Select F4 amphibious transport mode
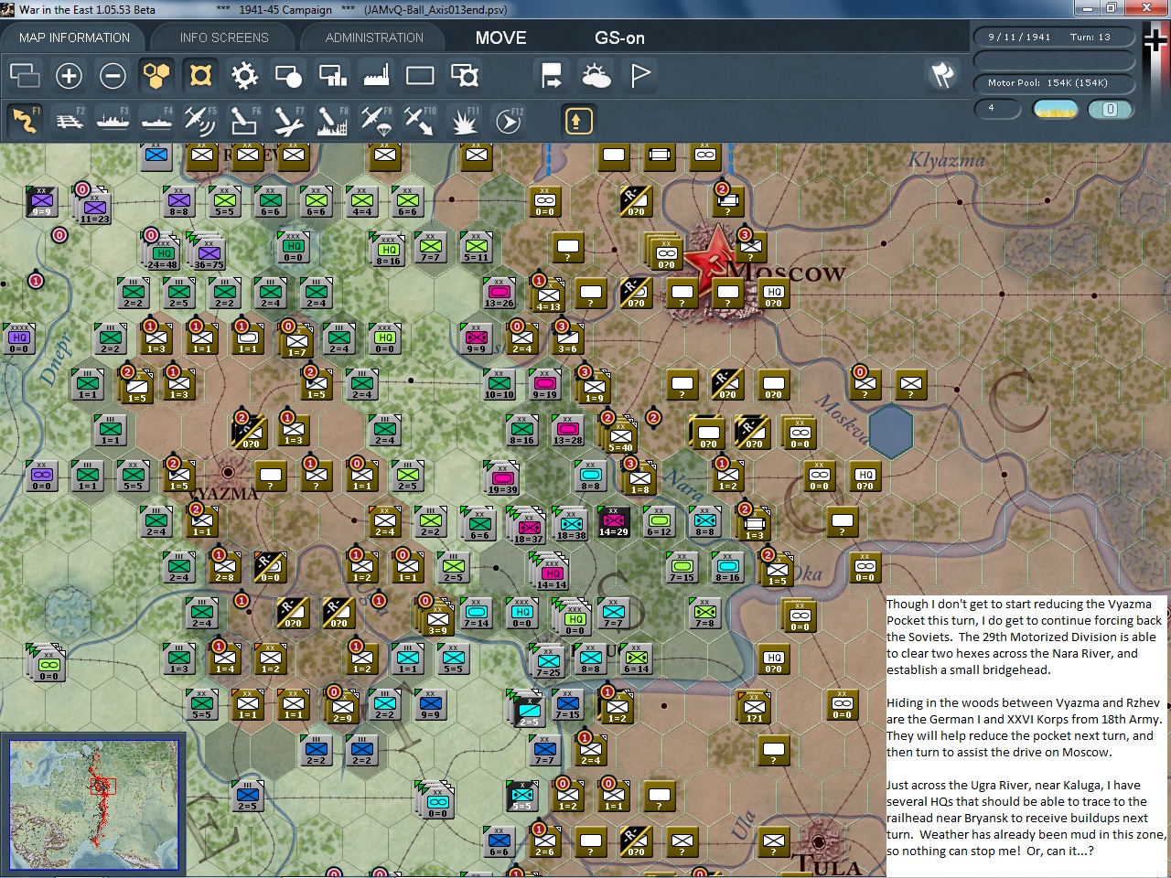1171x878 pixels. (156, 121)
